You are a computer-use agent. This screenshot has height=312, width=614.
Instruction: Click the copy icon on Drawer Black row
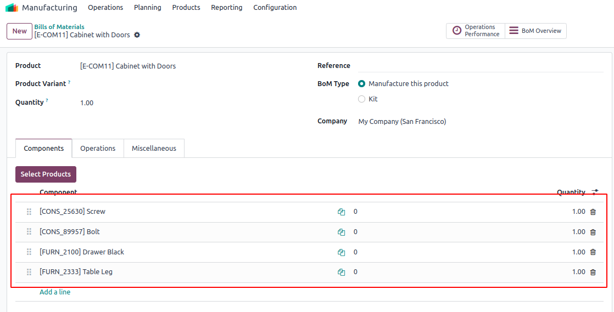[341, 253]
